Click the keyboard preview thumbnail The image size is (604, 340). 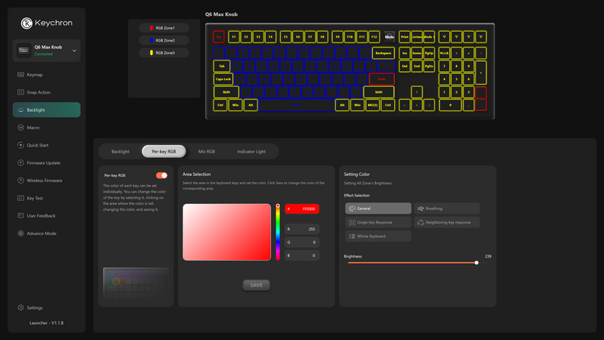136,284
